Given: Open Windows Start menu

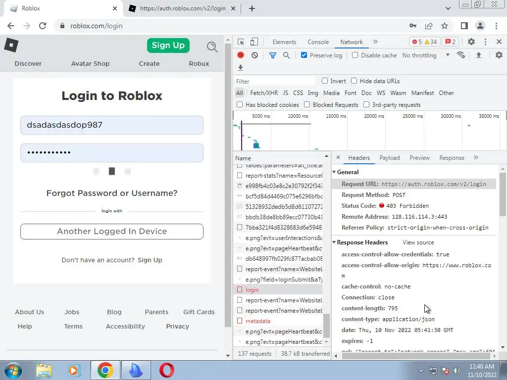Looking at the screenshot, I should pos(13,370).
